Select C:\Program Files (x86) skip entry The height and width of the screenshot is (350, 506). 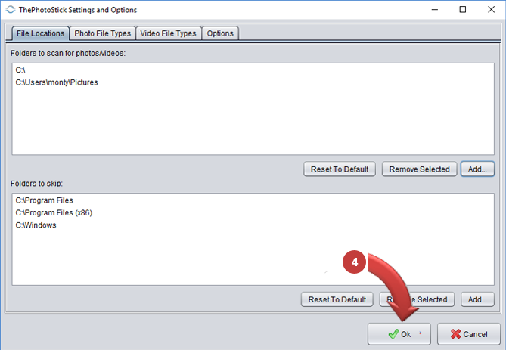tap(253, 213)
